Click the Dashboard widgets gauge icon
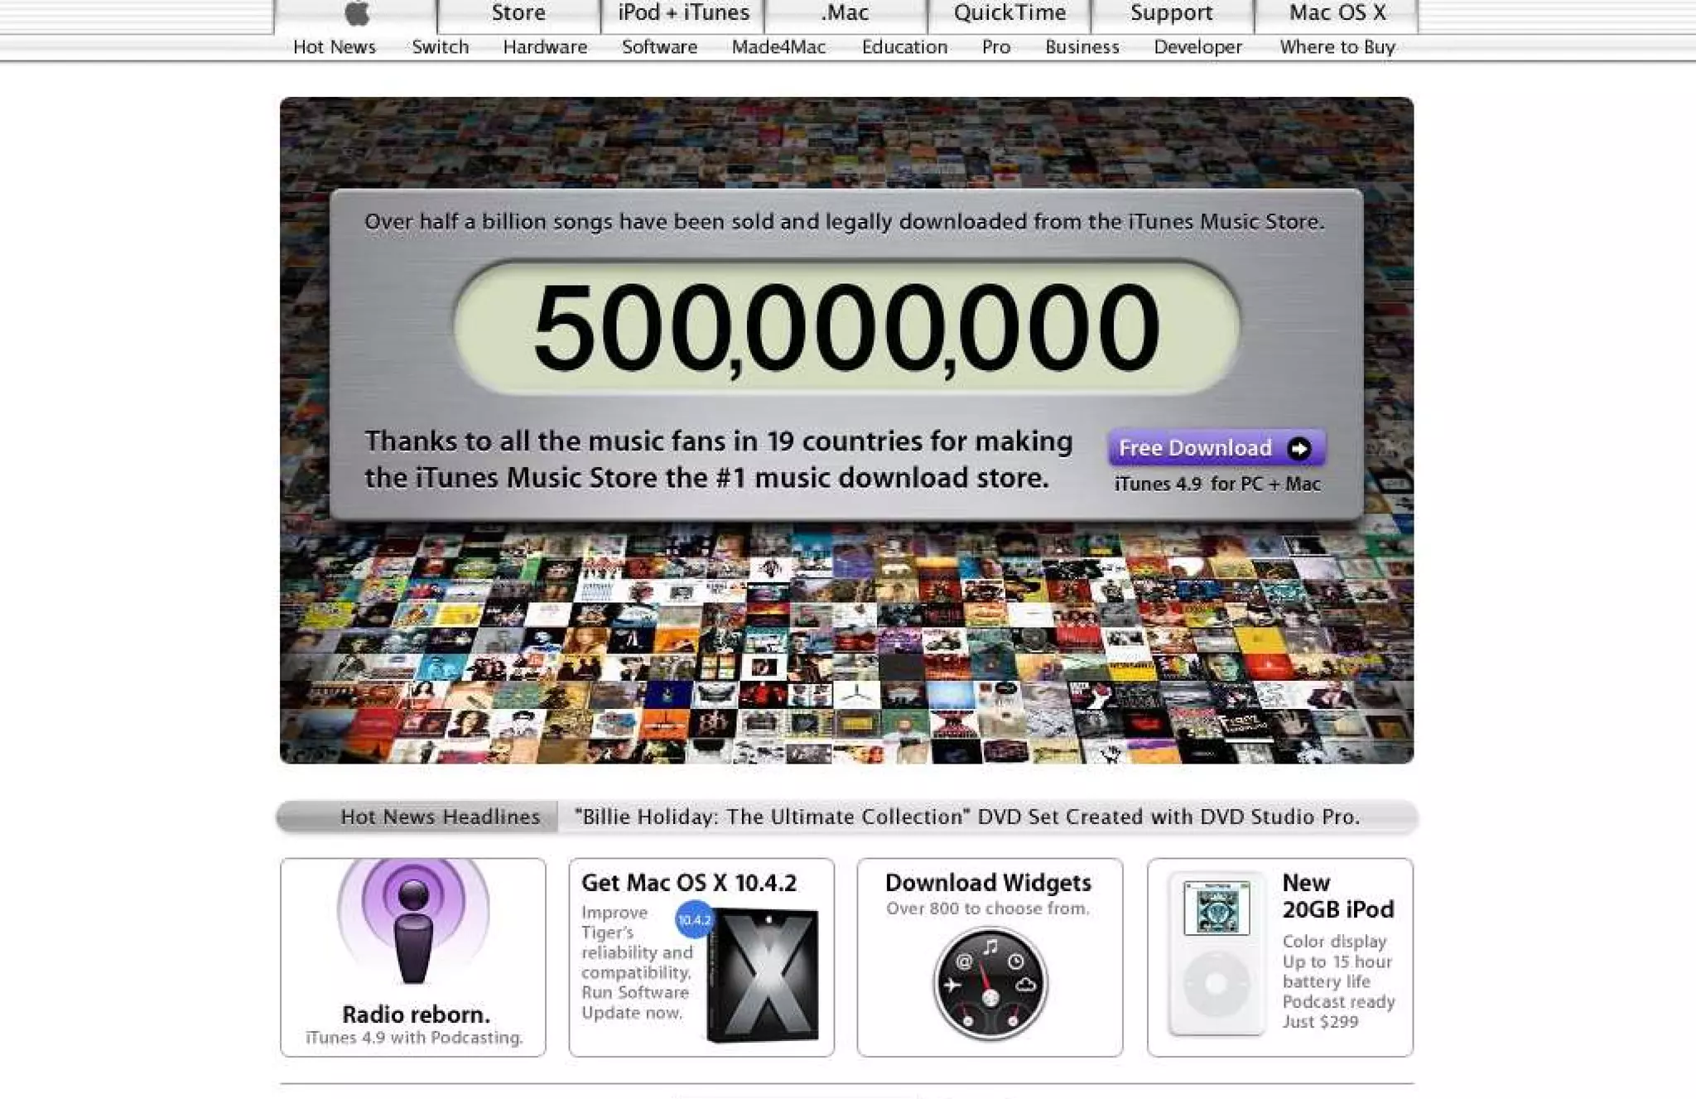The image size is (1696, 1099). (x=990, y=984)
